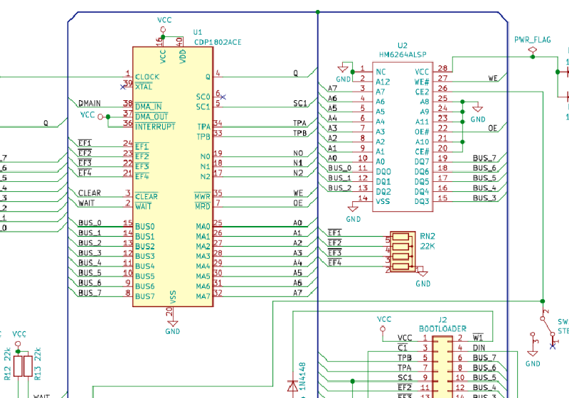Click the no-connect marker on XTAL pin
This screenshot has height=398, width=569.
[x=122, y=87]
